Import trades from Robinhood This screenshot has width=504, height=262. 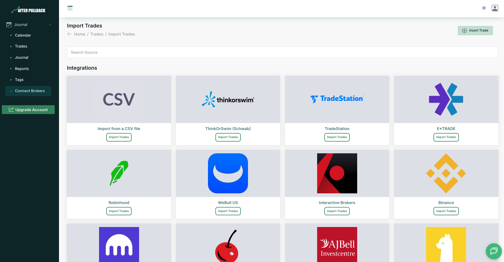(119, 211)
